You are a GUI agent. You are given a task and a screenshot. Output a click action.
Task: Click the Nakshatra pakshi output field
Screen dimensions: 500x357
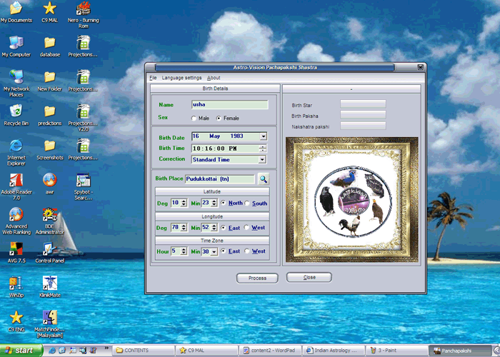363,126
